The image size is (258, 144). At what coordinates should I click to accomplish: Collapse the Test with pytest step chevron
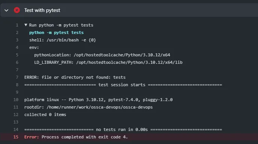click(6, 10)
